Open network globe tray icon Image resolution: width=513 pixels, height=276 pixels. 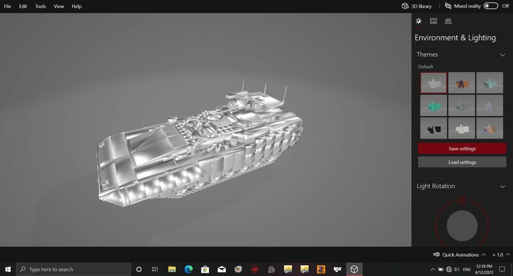449,270
